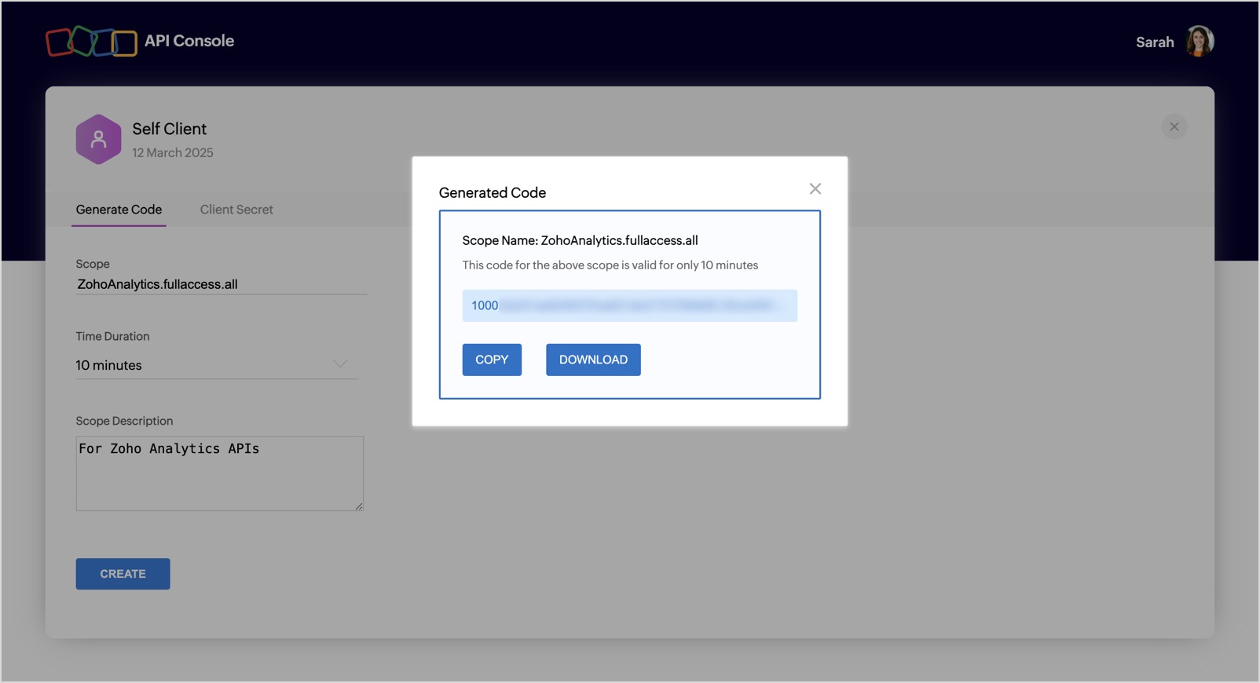Click the user name Sarah
Screen dimensions: 1260x683
(1155, 42)
